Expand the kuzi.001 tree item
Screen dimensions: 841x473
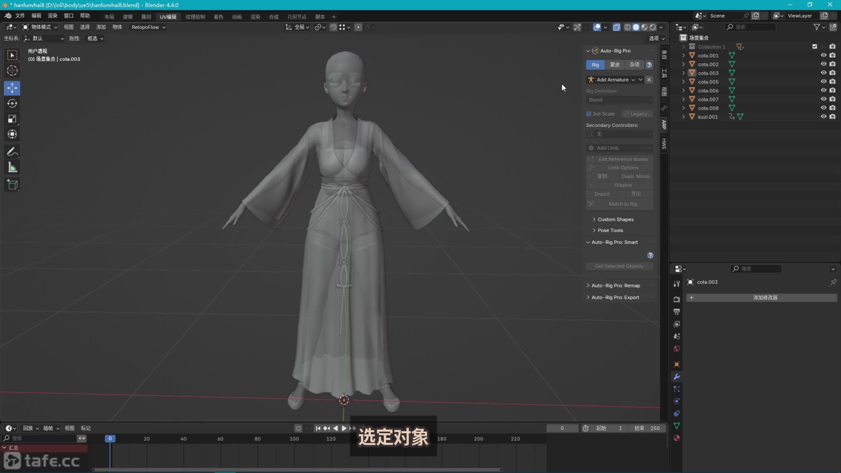tap(683, 117)
